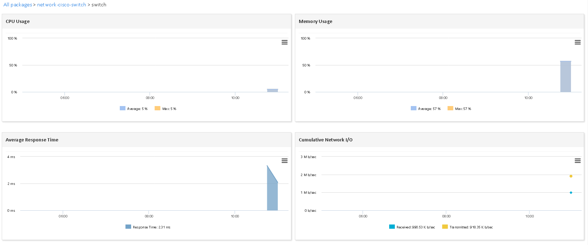Open the Memory Usage chart hamburger menu

pyautogui.click(x=577, y=42)
